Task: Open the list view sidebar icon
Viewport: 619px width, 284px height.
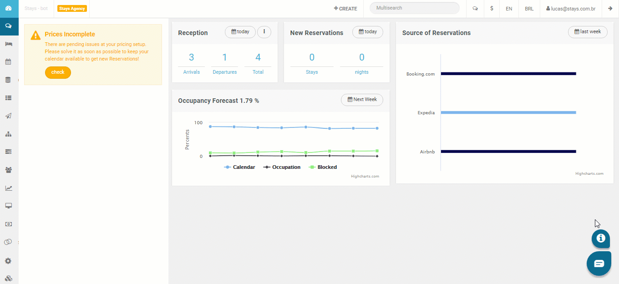Action: (8, 98)
